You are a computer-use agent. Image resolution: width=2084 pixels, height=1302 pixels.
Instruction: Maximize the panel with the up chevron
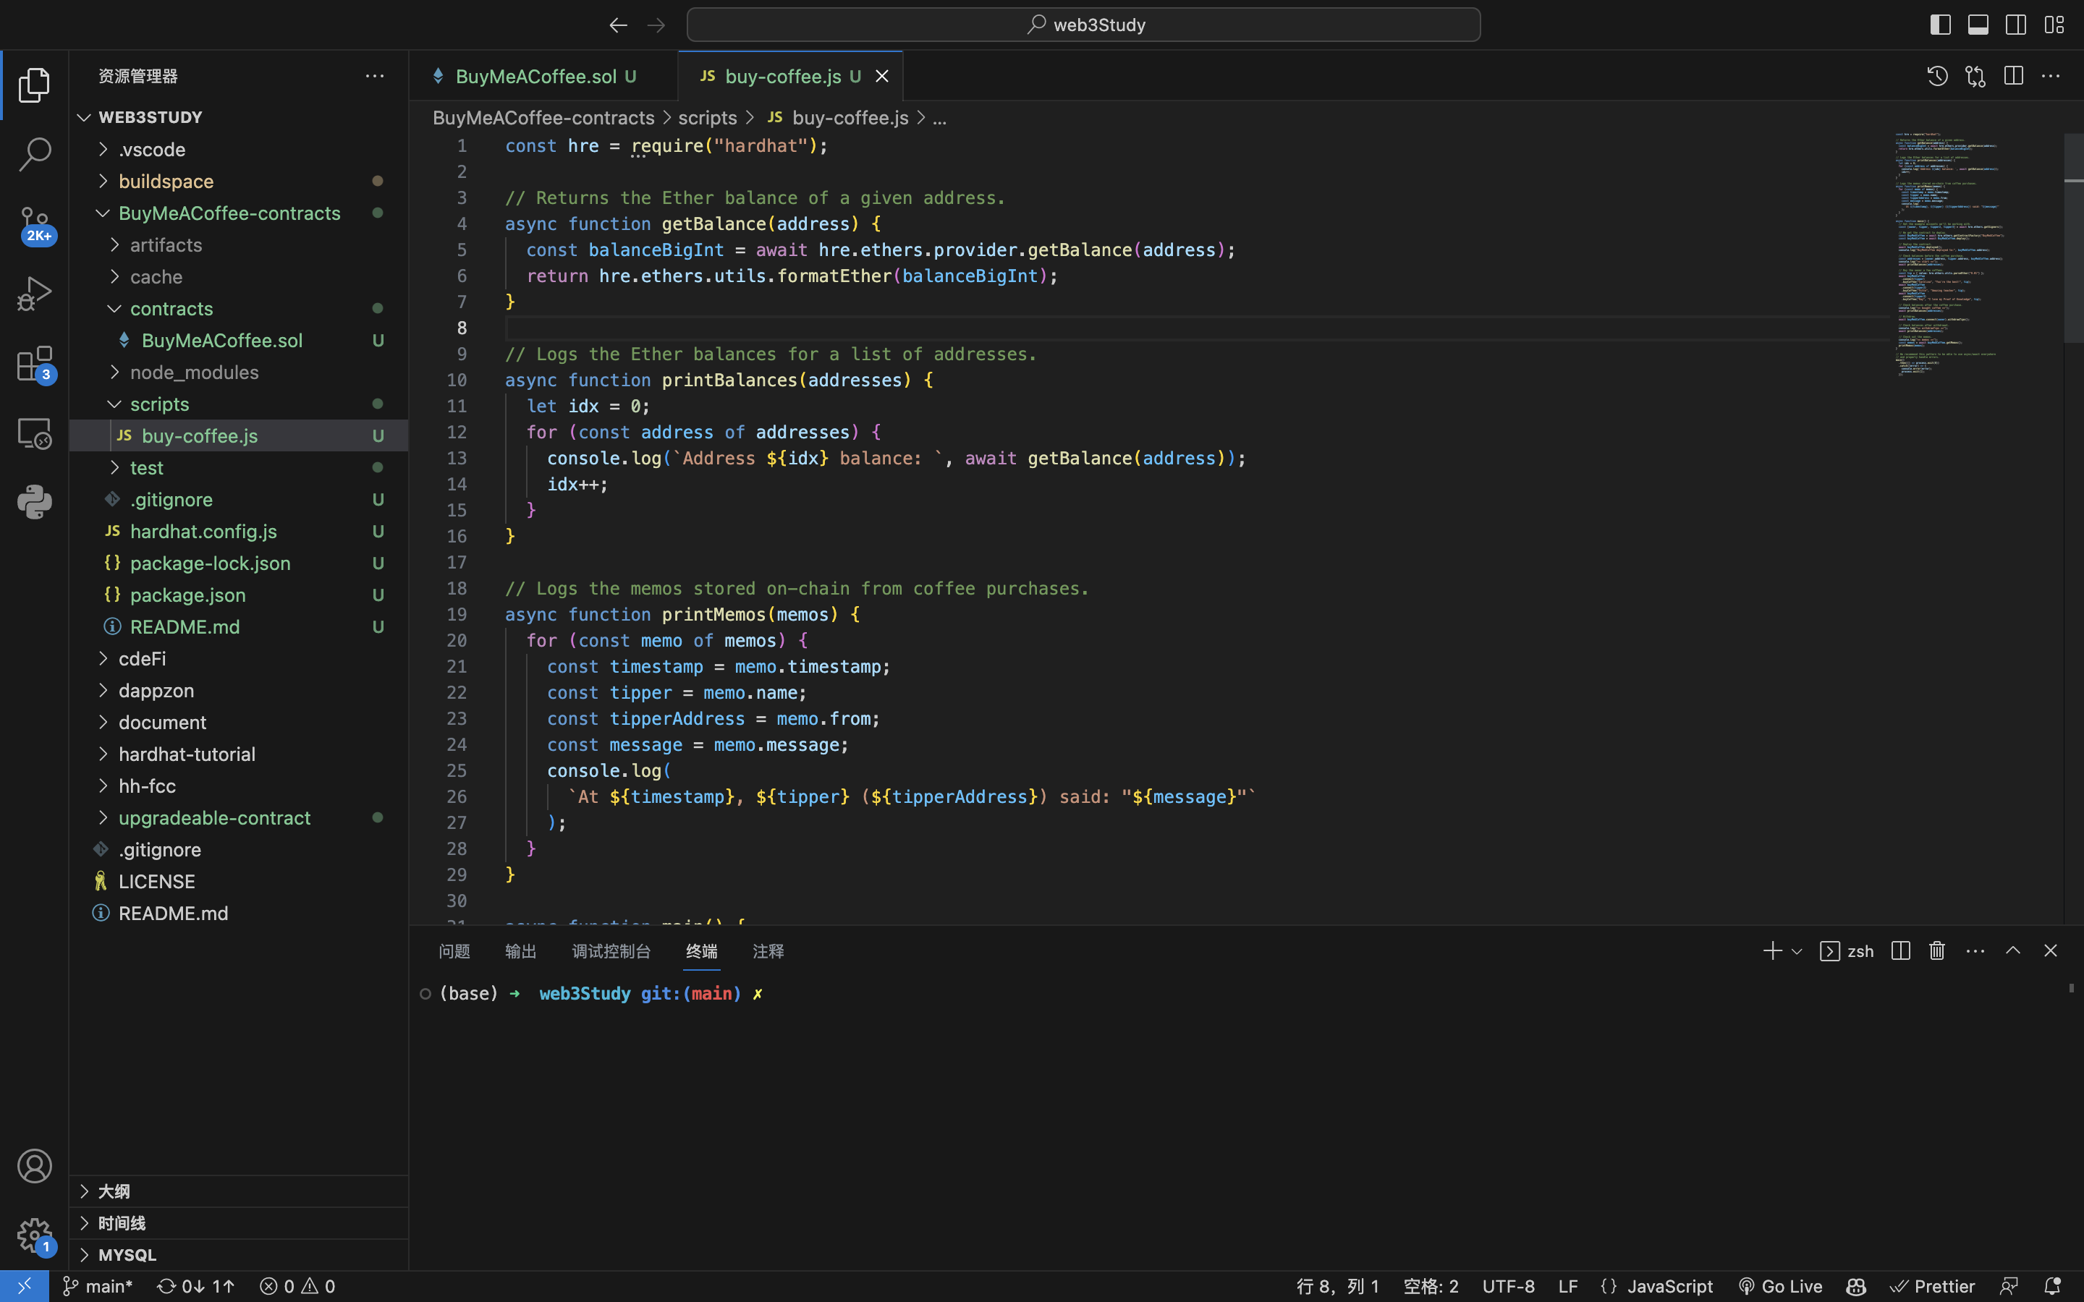pos(2013,950)
